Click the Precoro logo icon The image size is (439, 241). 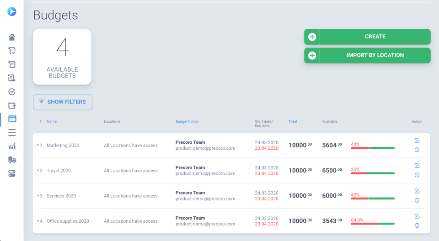click(x=12, y=11)
